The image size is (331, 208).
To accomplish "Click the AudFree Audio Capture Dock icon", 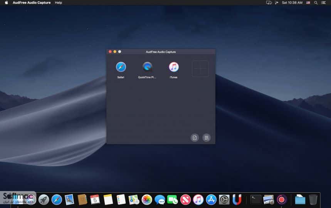I will pos(281,200).
